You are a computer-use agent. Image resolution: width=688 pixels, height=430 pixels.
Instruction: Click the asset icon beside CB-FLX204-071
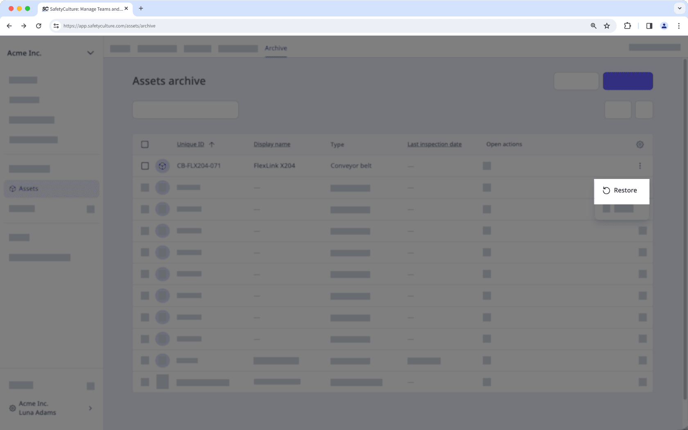tap(163, 166)
